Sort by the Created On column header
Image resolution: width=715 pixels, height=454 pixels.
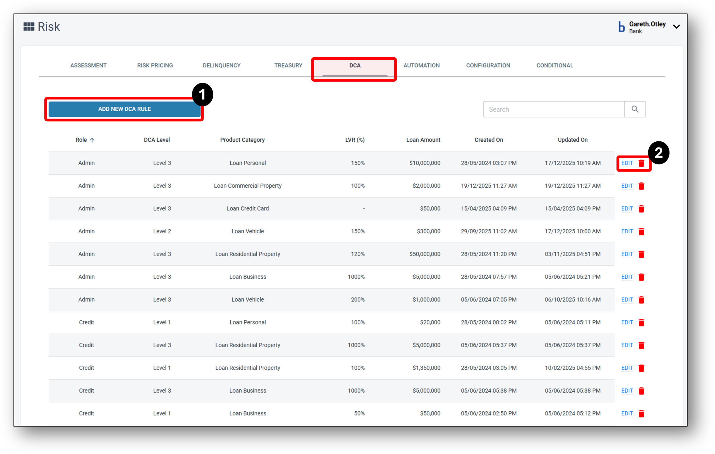click(x=488, y=140)
